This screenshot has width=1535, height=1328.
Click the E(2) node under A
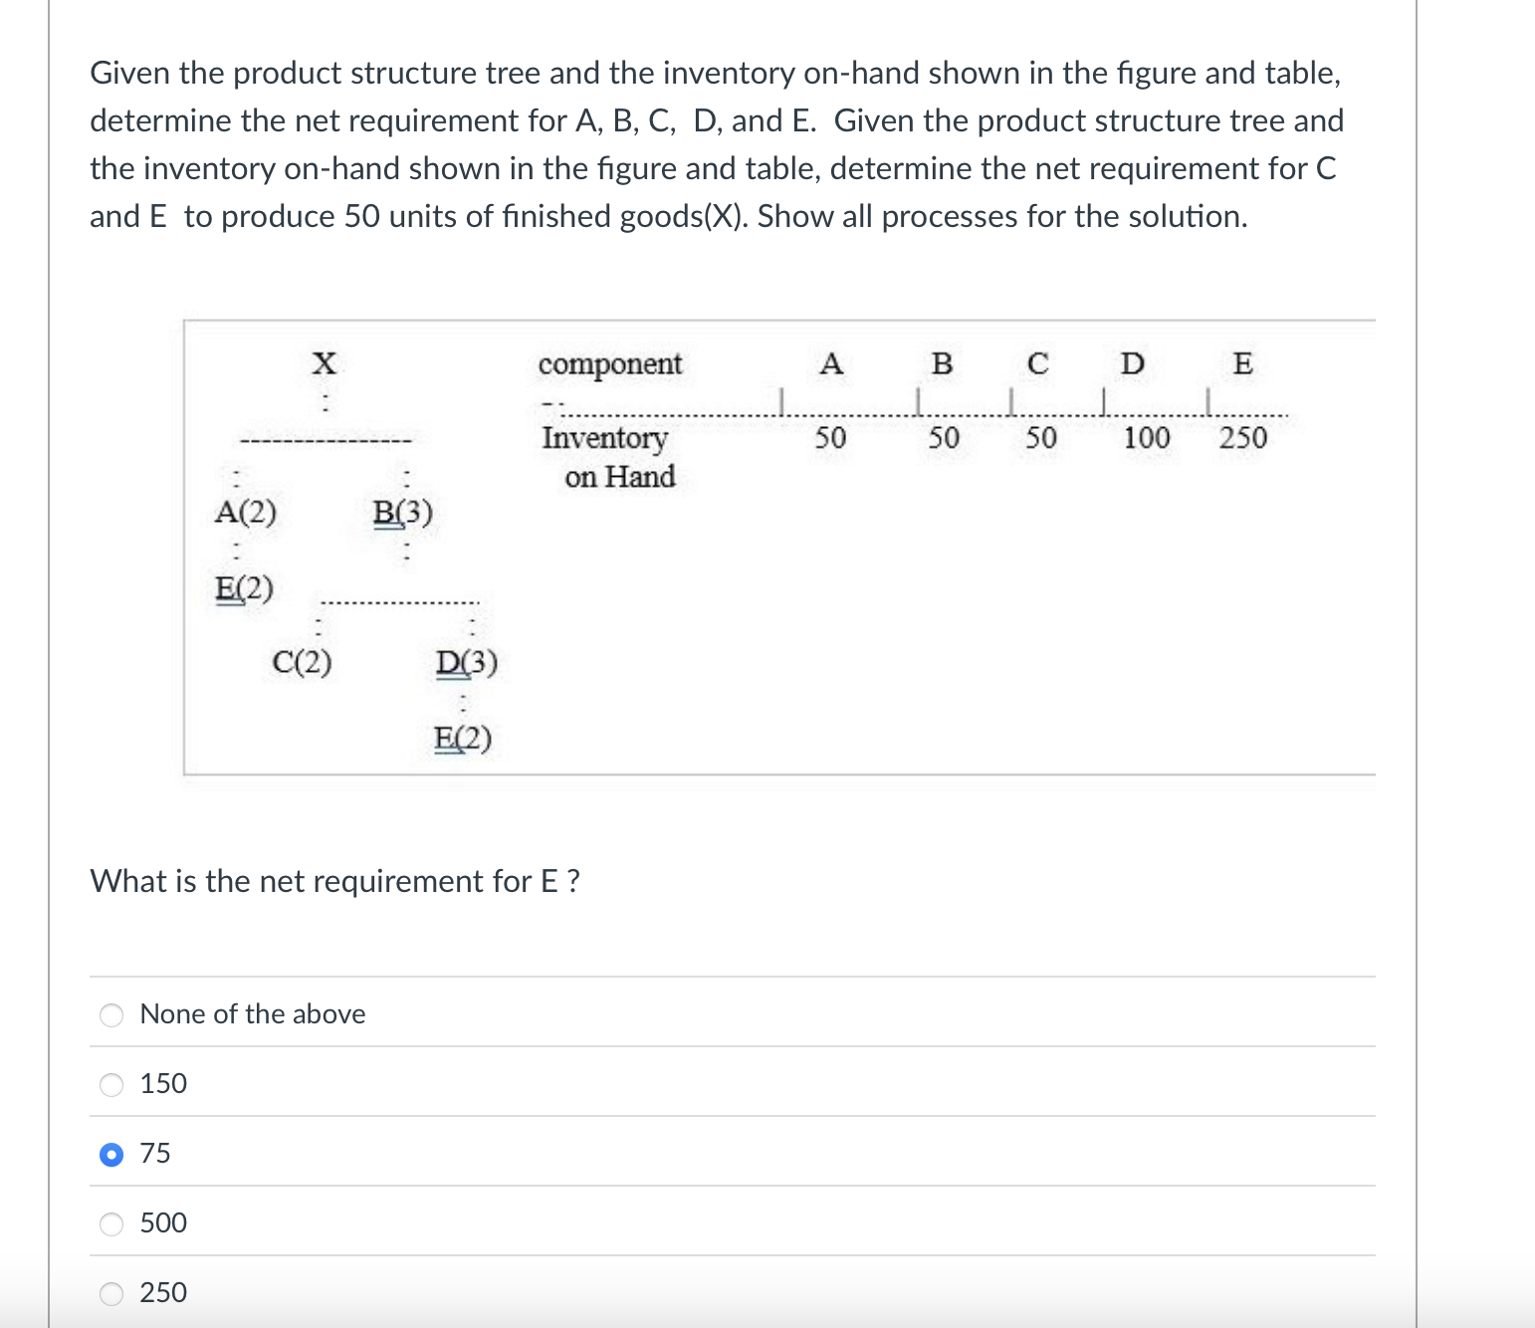[x=243, y=588]
